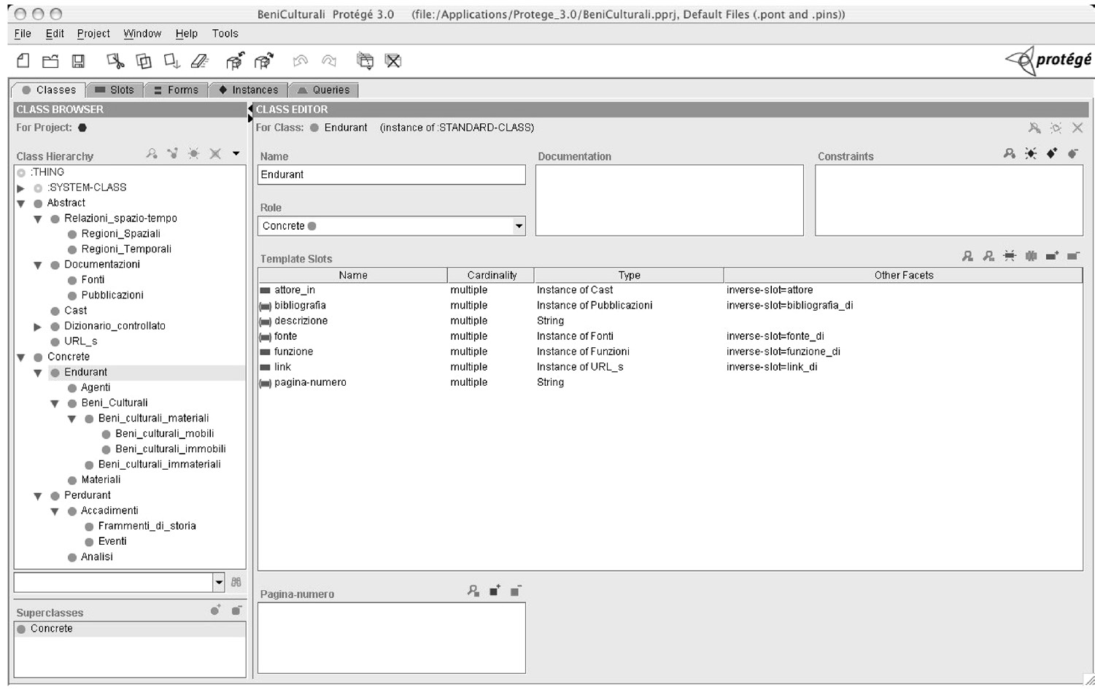1095x690 pixels.
Task: Close all windows with the crossed-box icon
Action: pyautogui.click(x=393, y=61)
